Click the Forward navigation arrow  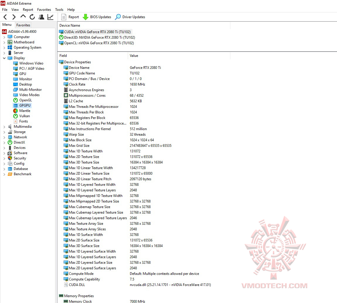pyautogui.click(x=14, y=17)
